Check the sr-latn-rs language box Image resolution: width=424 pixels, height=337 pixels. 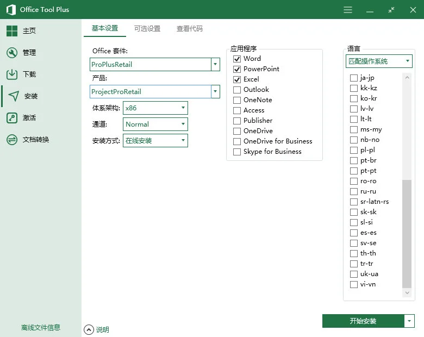coord(354,202)
